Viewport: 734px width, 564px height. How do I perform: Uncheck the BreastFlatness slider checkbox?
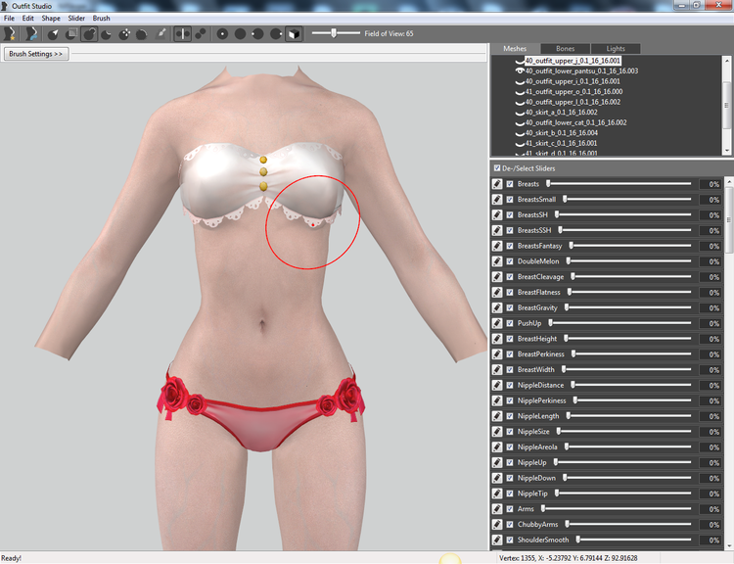[510, 293]
